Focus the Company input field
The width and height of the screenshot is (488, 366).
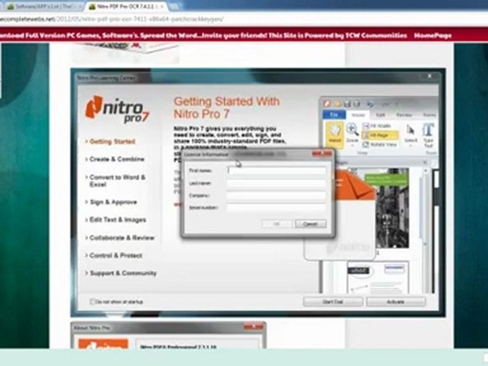click(x=277, y=196)
